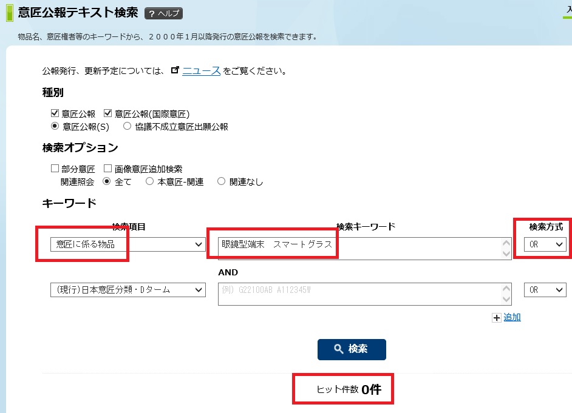Viewport: 572px width, 413px height.
Task: Select the 本意匠-関連 radio option
Action: click(x=149, y=181)
